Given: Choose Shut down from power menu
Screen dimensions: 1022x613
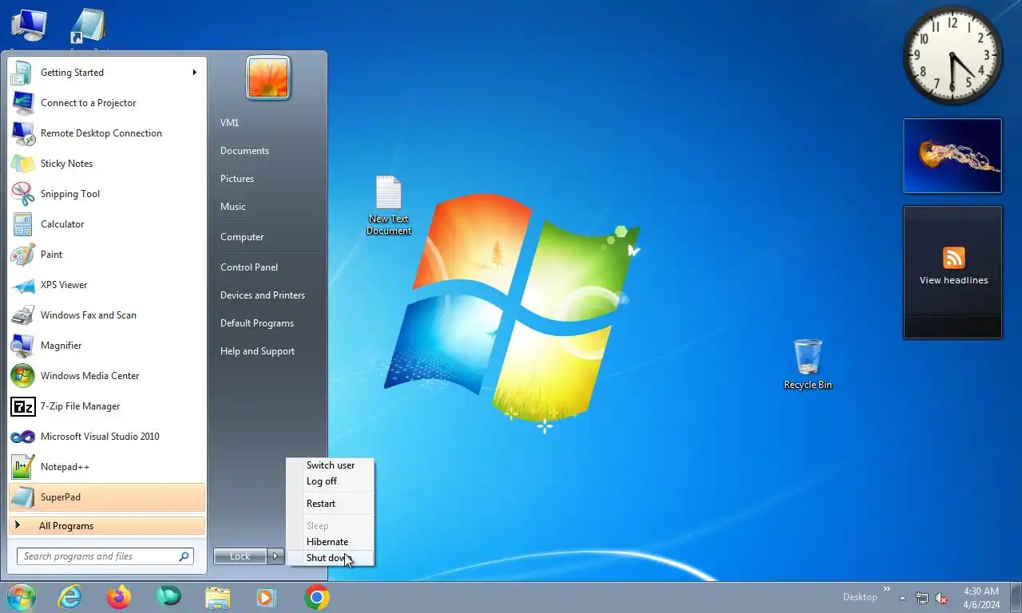Looking at the screenshot, I should [x=331, y=558].
